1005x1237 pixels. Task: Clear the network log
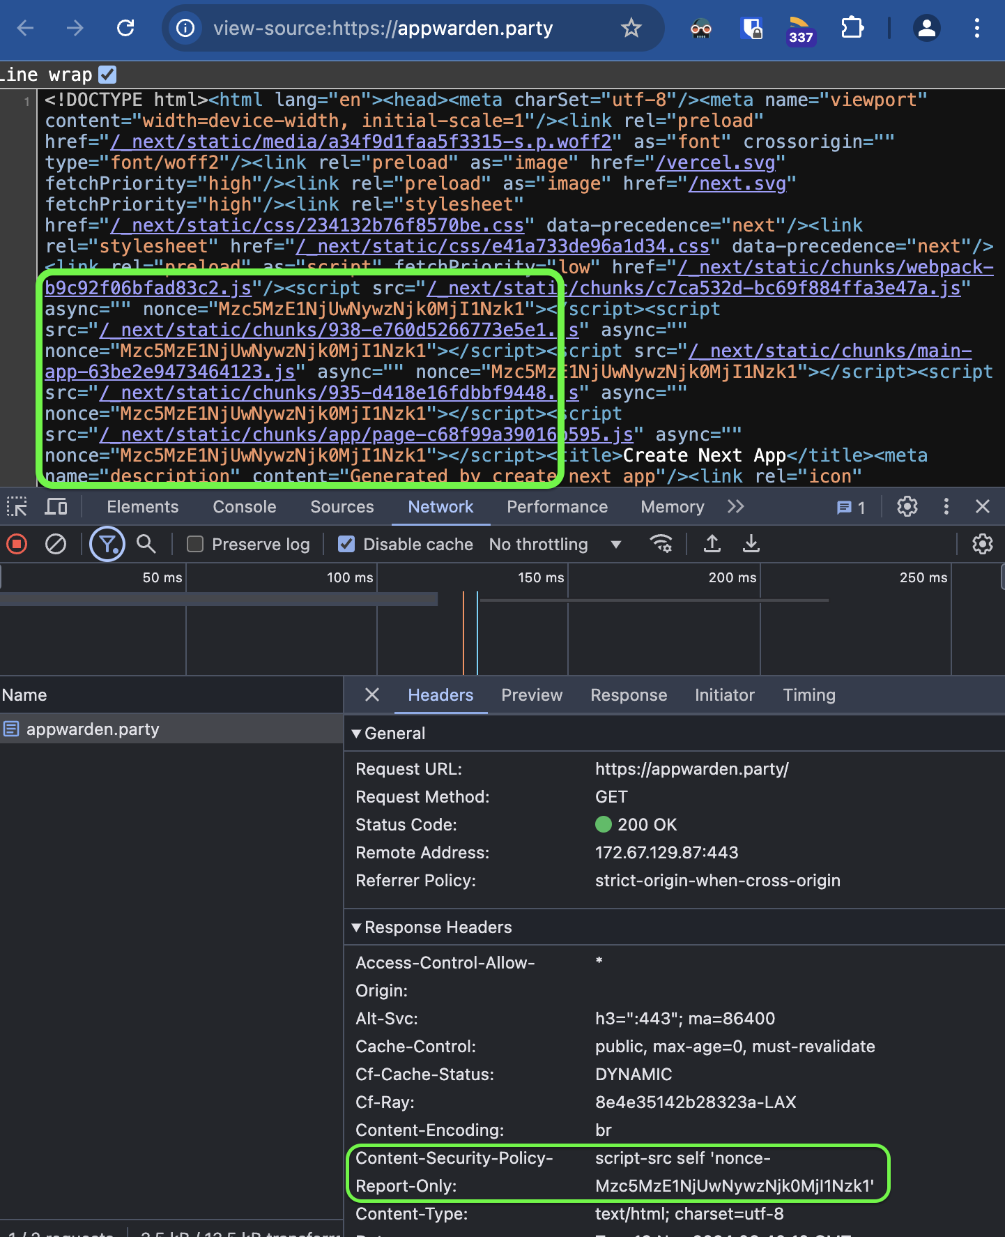56,544
